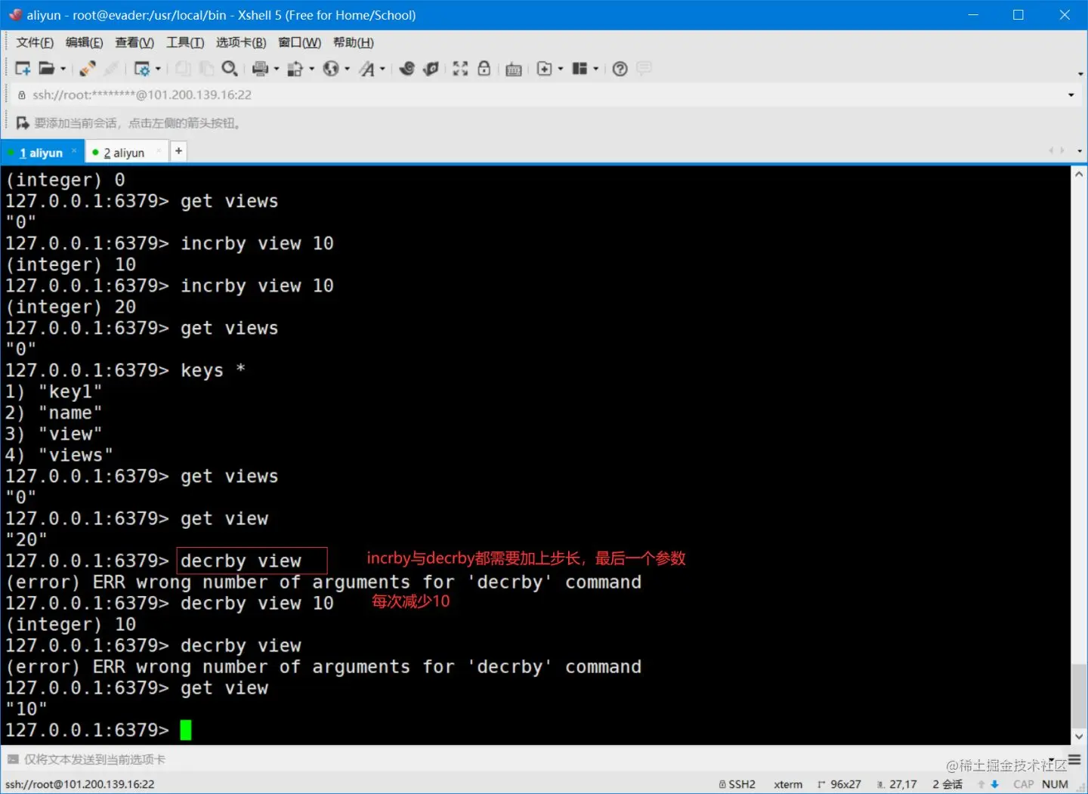Click the '2 会话' status bar entry
The width and height of the screenshot is (1088, 794).
(947, 784)
